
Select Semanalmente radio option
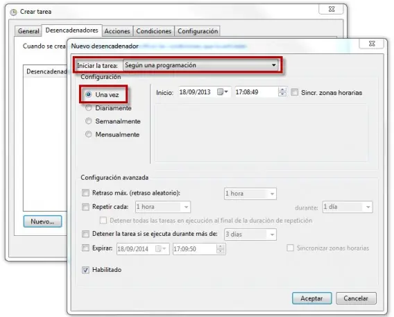89,121
